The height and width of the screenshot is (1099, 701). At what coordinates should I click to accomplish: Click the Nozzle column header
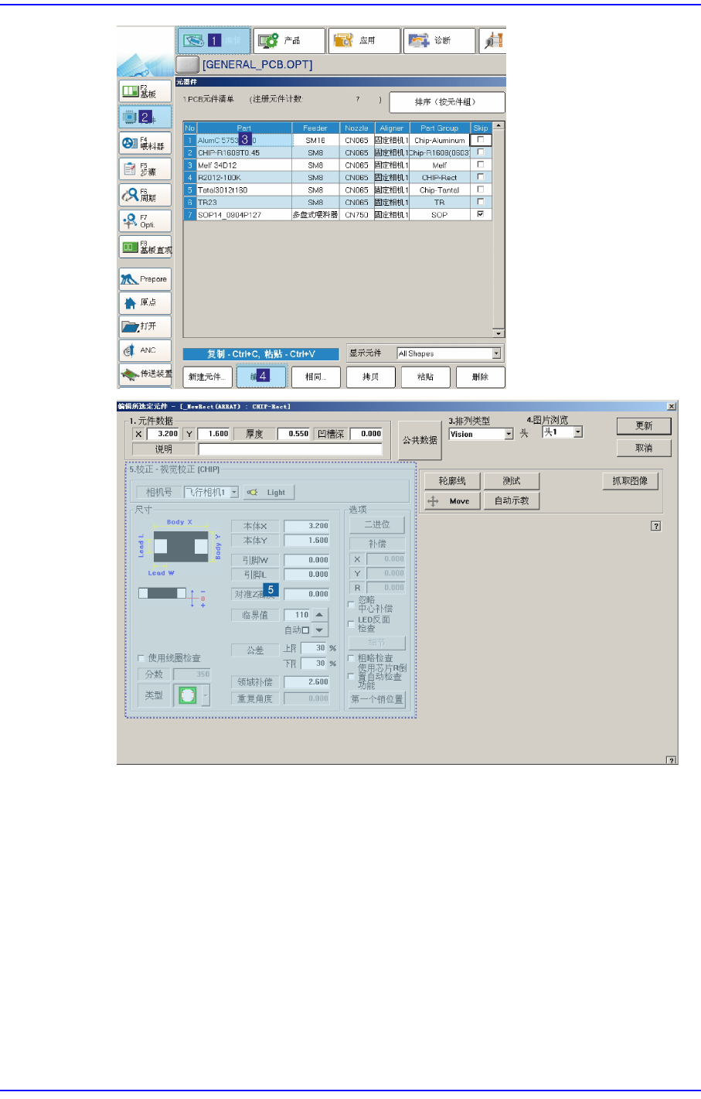[356, 128]
